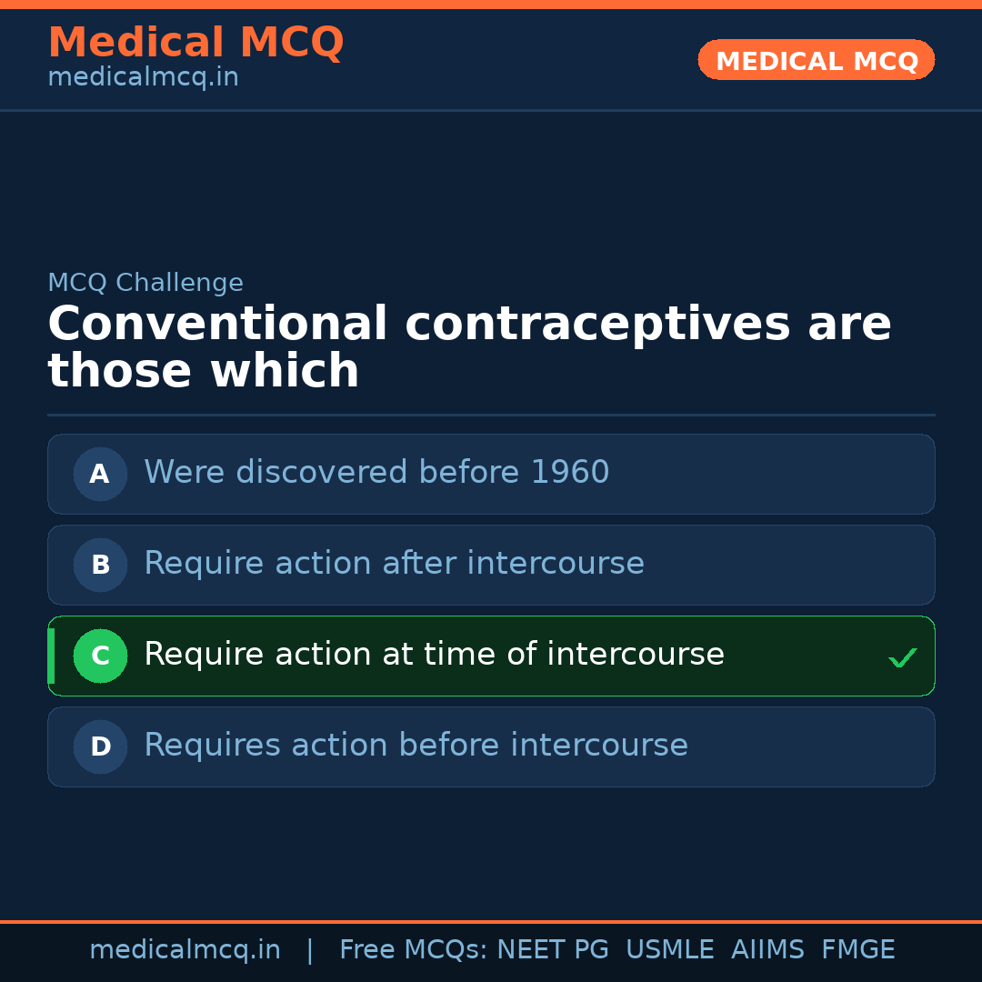Click the letter A option circle
Image resolution: width=982 pixels, height=982 pixels.
pyautogui.click(x=100, y=474)
